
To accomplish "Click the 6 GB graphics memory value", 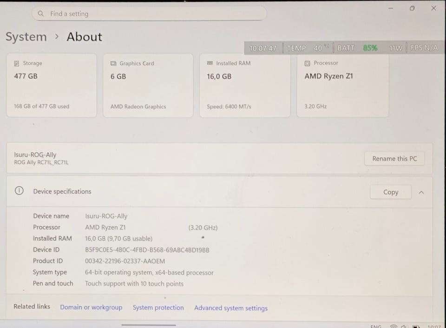I will tap(118, 76).
